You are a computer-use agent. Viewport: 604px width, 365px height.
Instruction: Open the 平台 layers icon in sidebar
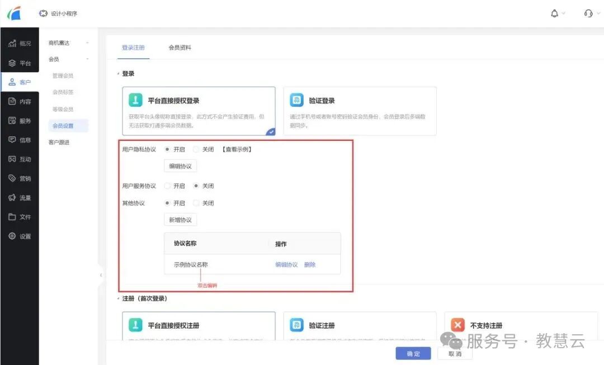[12, 63]
